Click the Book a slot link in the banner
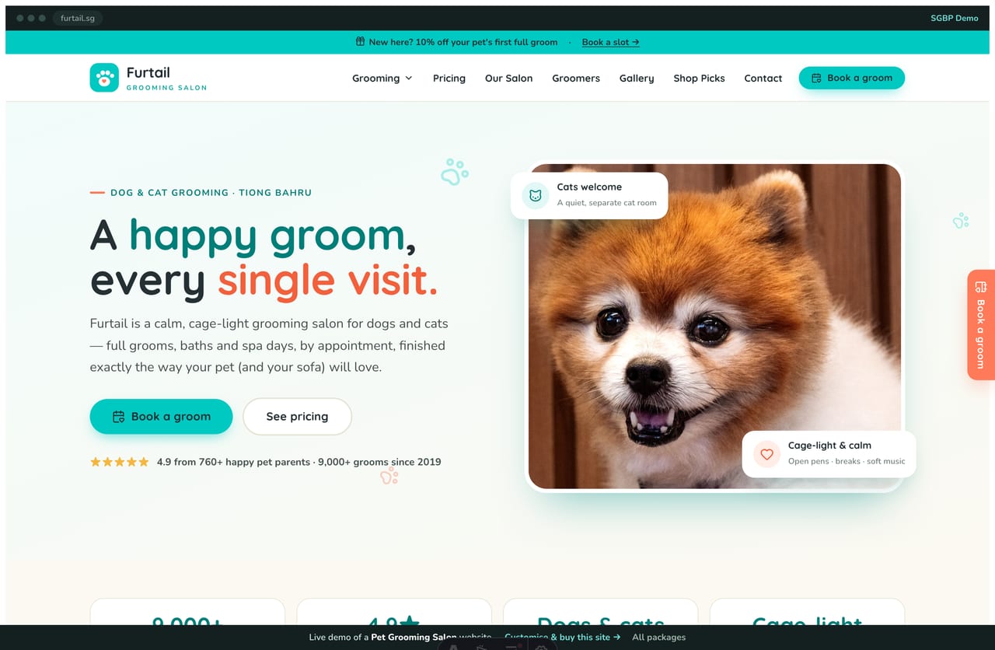This screenshot has height=650, width=995. coord(610,42)
